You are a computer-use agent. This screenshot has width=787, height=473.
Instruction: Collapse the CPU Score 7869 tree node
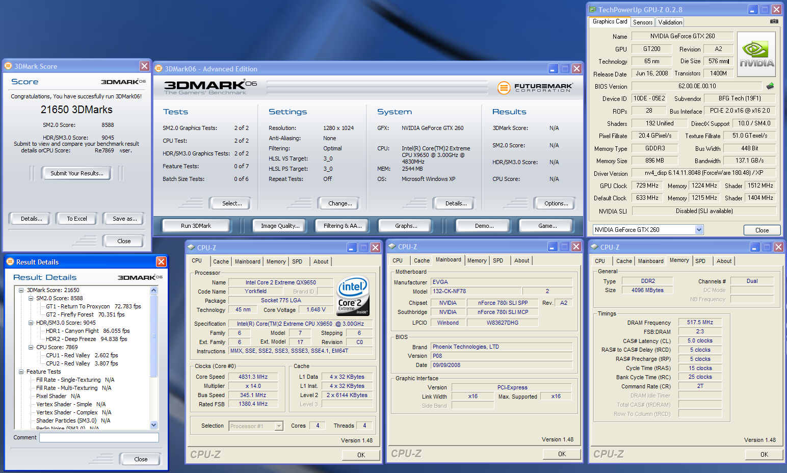tap(31, 347)
